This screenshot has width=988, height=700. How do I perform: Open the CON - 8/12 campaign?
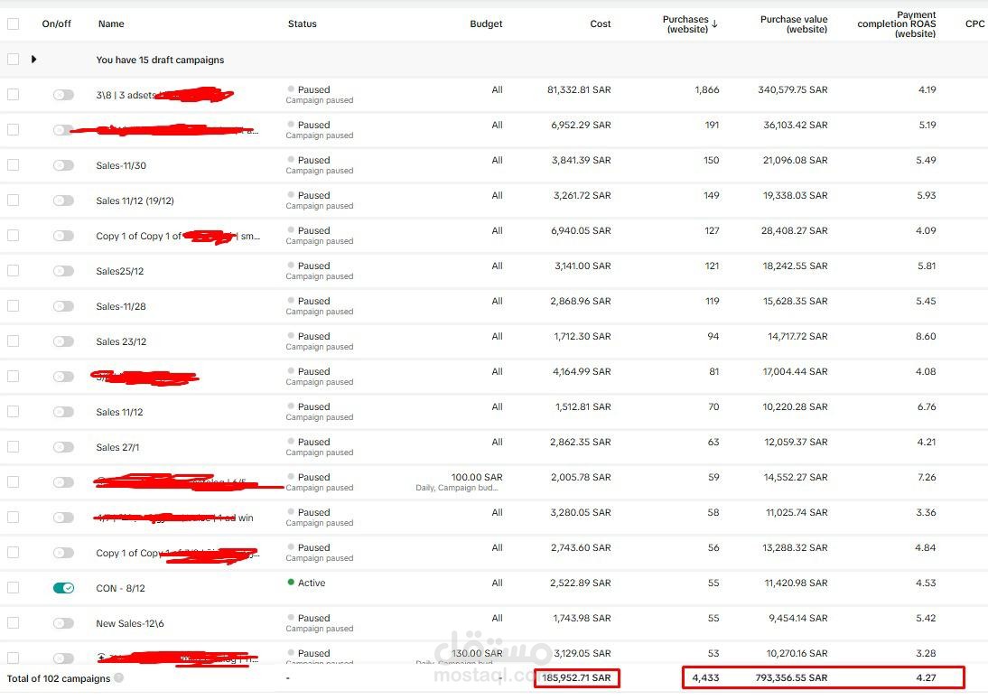point(120,589)
